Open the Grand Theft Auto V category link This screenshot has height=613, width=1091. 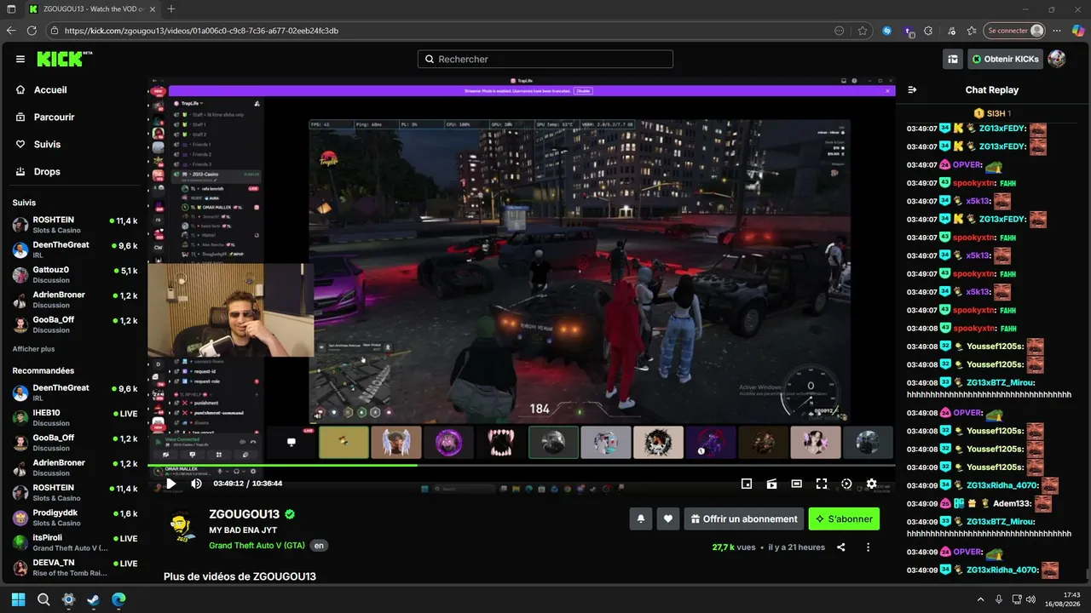click(x=257, y=545)
